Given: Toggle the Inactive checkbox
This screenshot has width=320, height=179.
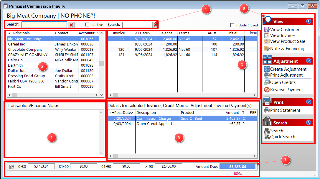Looking at the screenshot, I should click(87, 25).
